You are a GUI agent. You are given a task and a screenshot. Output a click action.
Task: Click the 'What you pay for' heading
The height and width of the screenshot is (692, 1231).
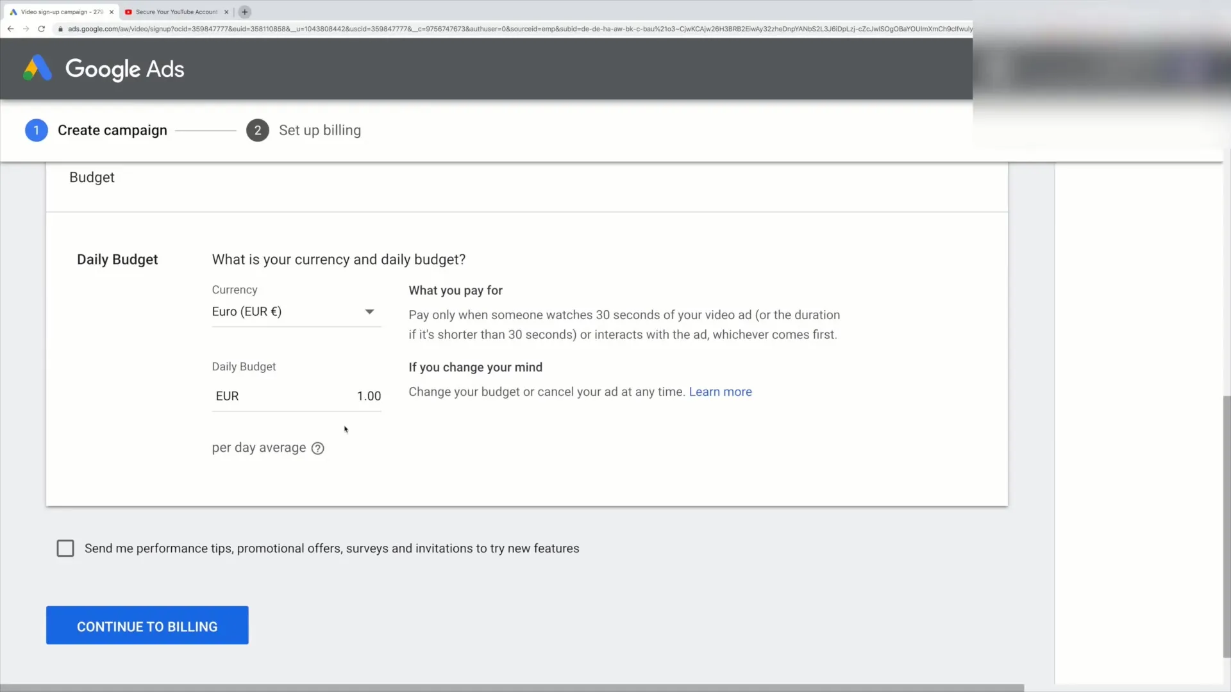455,290
